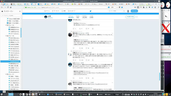The width and height of the screenshot is (171, 96).
Task: Focus the bookmarks search field
Action: 11,15
